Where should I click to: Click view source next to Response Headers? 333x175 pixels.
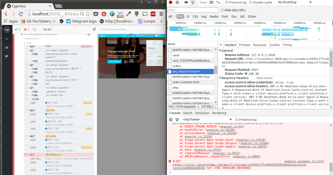click(x=264, y=78)
